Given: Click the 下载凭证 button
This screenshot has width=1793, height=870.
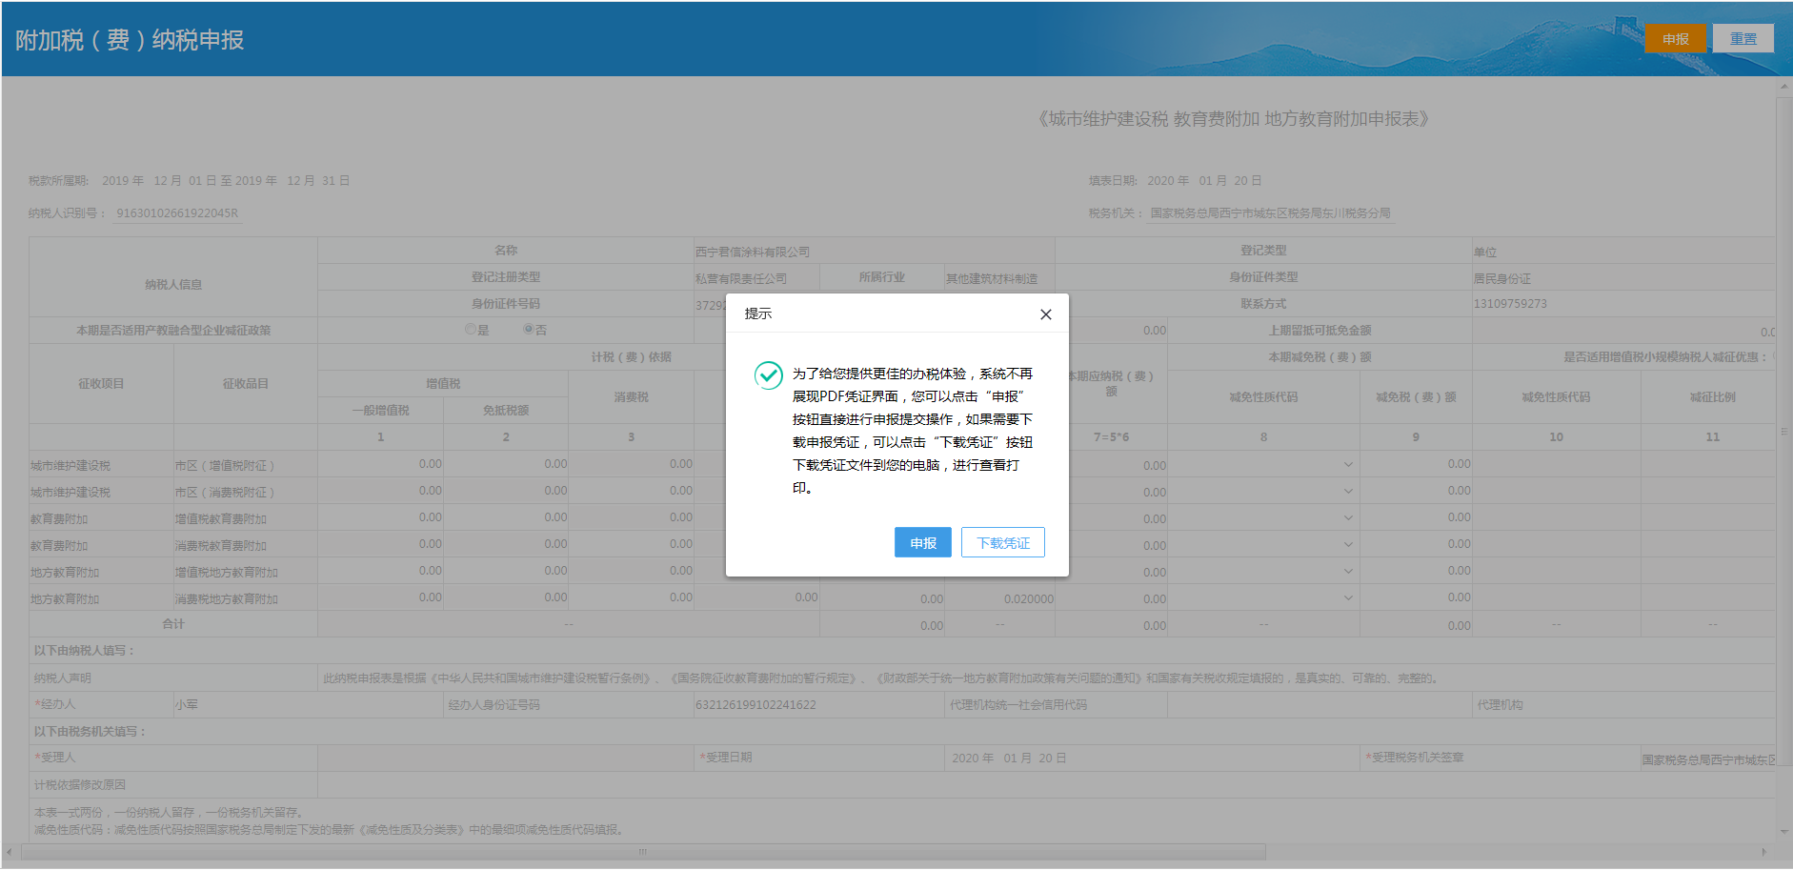Looking at the screenshot, I should pos(1002,542).
